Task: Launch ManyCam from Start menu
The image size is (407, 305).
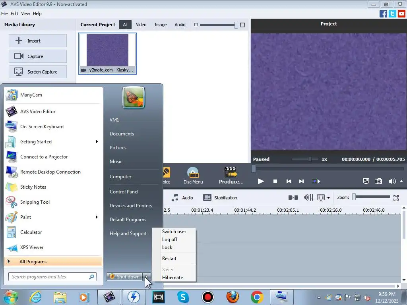Action: pos(53,95)
